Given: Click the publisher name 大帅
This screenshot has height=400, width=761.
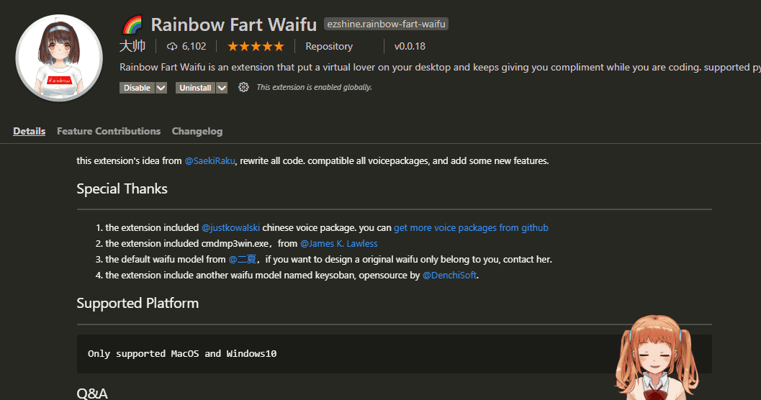Looking at the screenshot, I should click(x=132, y=47).
